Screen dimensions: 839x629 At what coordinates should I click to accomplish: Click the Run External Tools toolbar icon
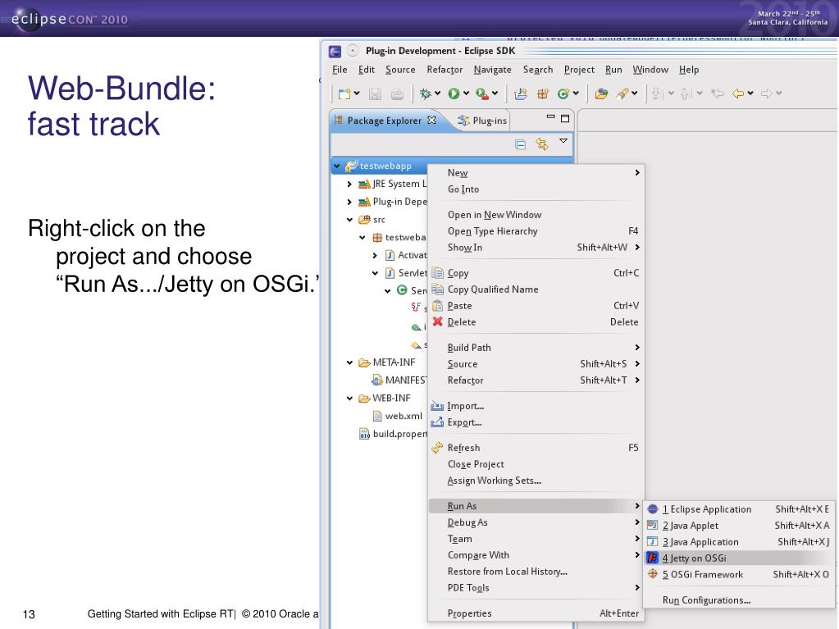[482, 93]
